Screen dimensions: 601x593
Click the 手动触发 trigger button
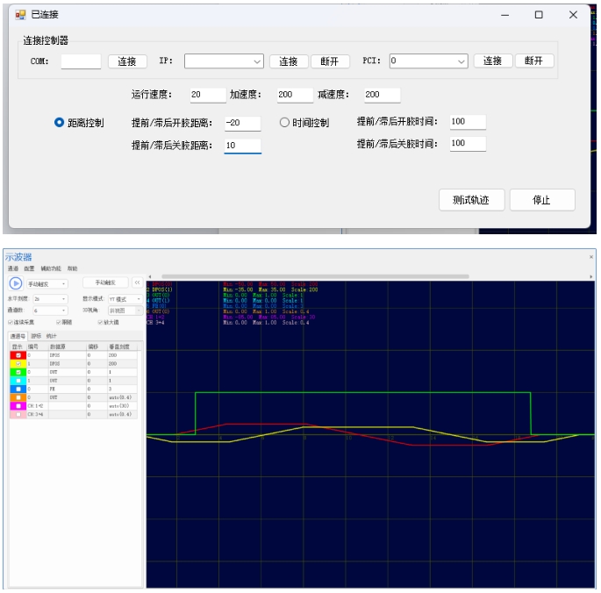pos(105,282)
